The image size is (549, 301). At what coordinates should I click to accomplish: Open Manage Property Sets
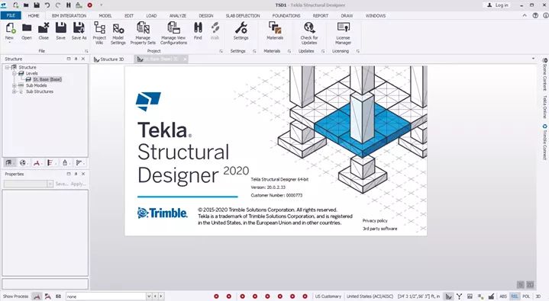tap(143, 34)
